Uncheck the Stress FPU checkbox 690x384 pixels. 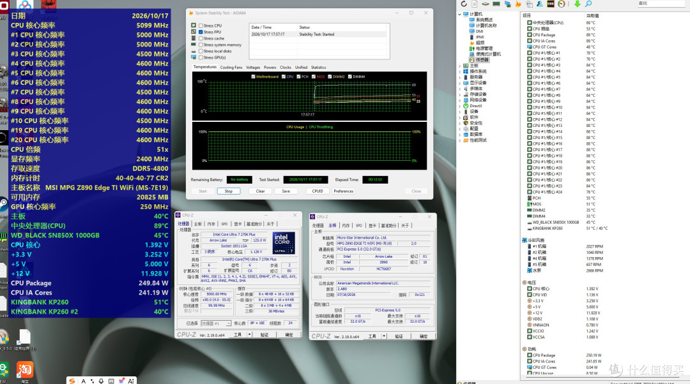[201, 32]
